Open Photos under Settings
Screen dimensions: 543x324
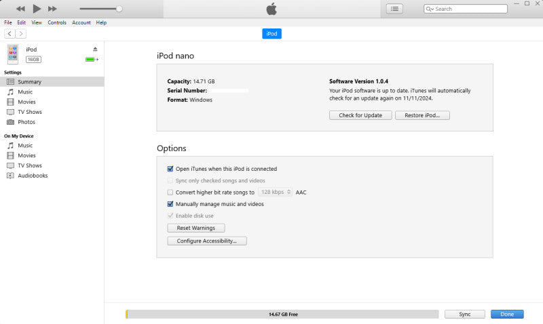point(26,122)
